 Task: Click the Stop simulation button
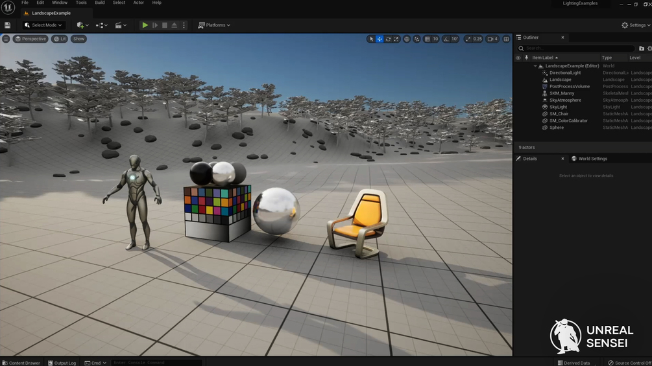point(165,25)
